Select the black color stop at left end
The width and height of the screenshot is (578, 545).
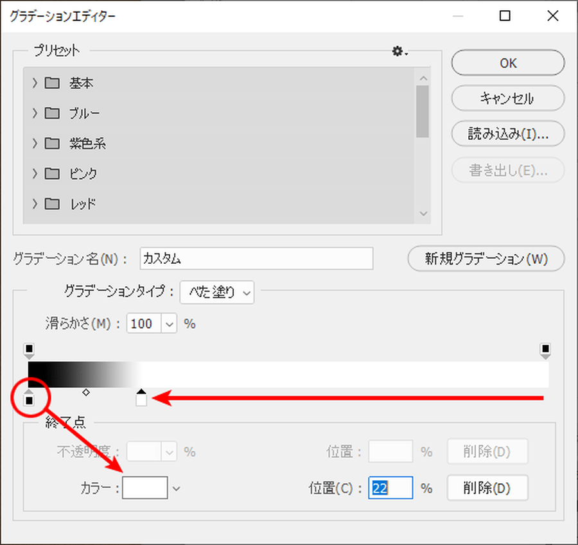point(29,397)
